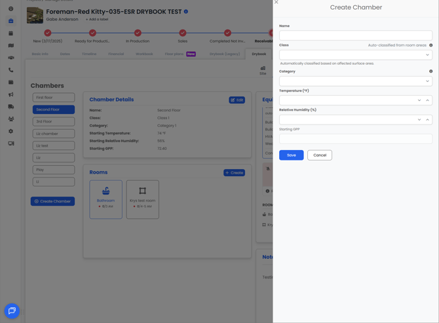Expand the Category dropdown

tap(356, 81)
